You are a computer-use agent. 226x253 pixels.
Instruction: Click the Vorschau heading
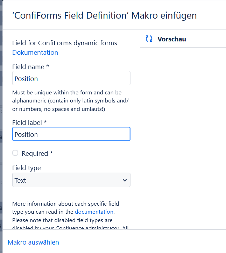pos(172,39)
